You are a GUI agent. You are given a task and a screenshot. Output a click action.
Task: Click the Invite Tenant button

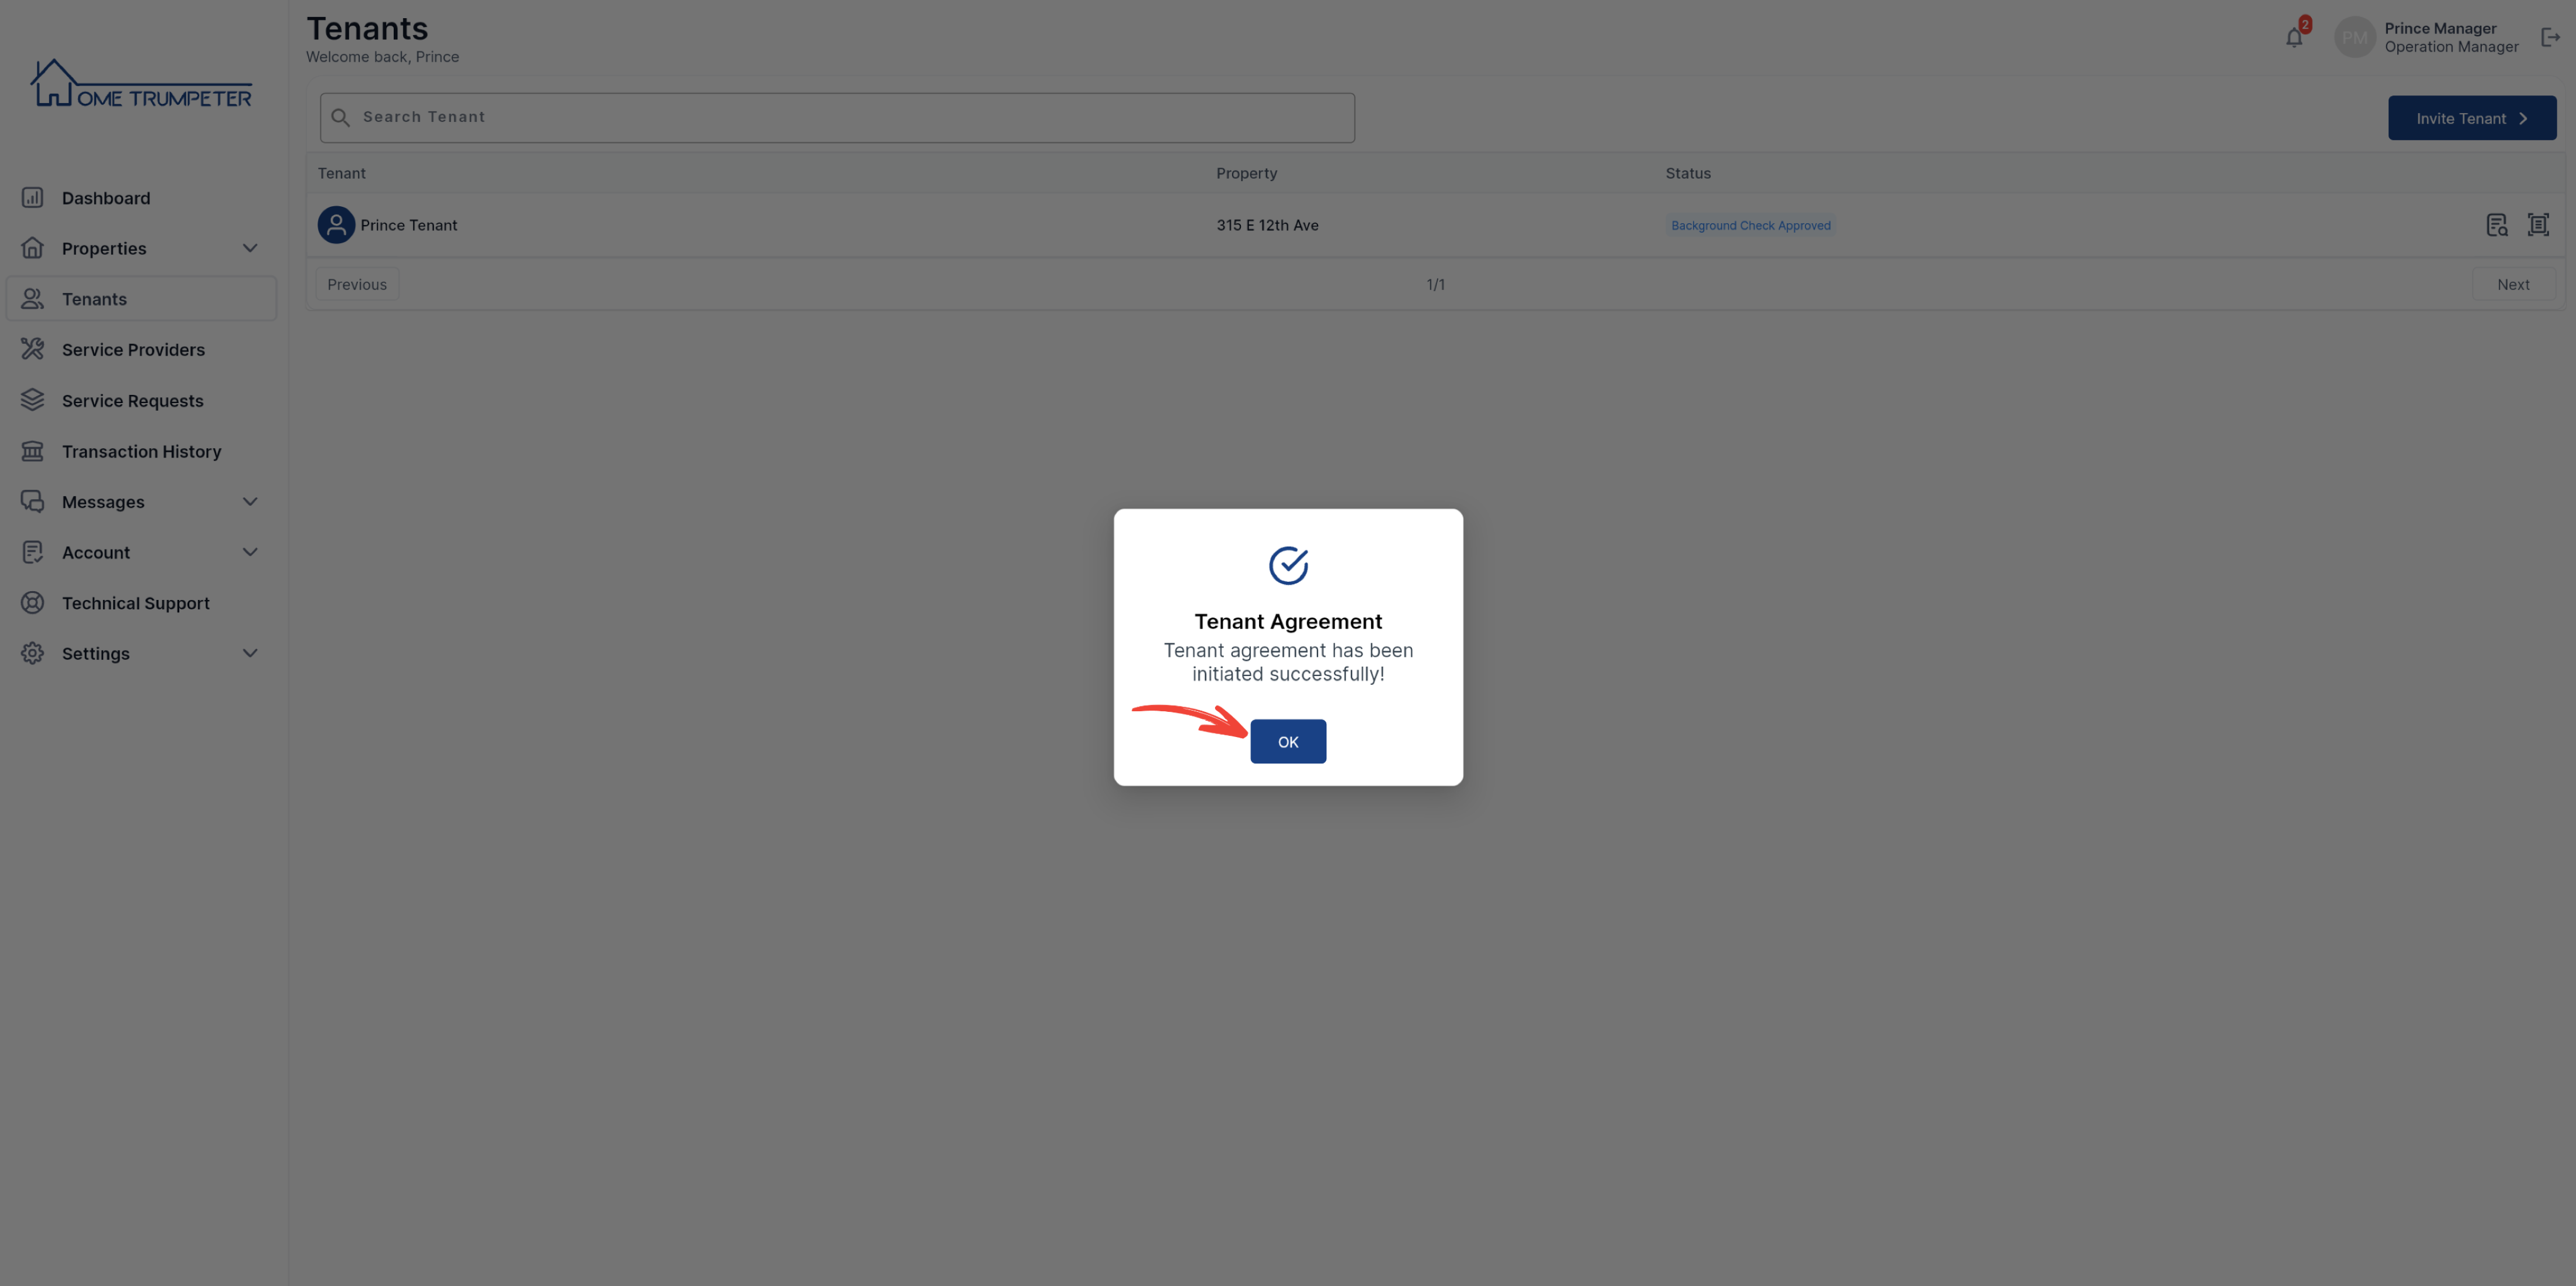coord(2471,118)
